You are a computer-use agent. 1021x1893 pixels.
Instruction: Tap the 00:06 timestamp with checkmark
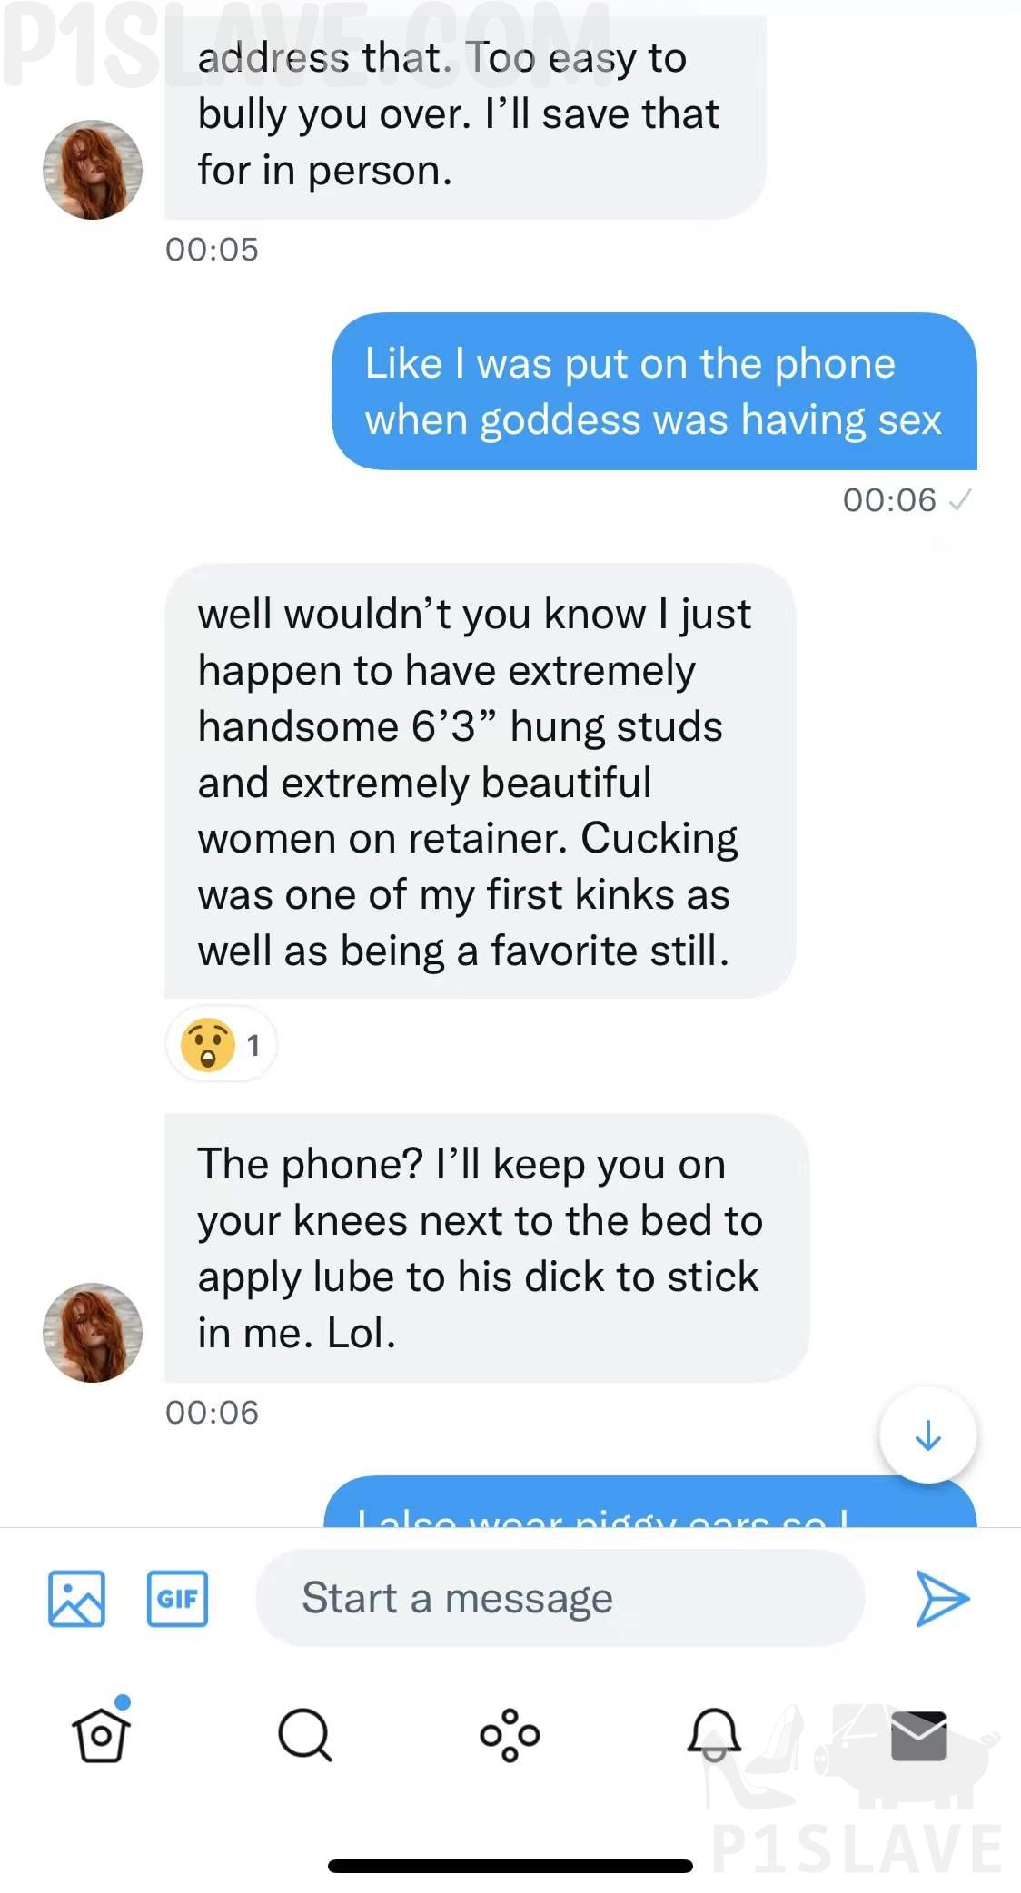[906, 500]
